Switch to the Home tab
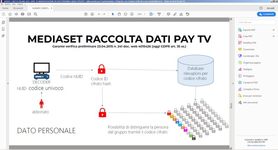Image resolution: width=278 pixels, height=150 pixels. pos(5,8)
